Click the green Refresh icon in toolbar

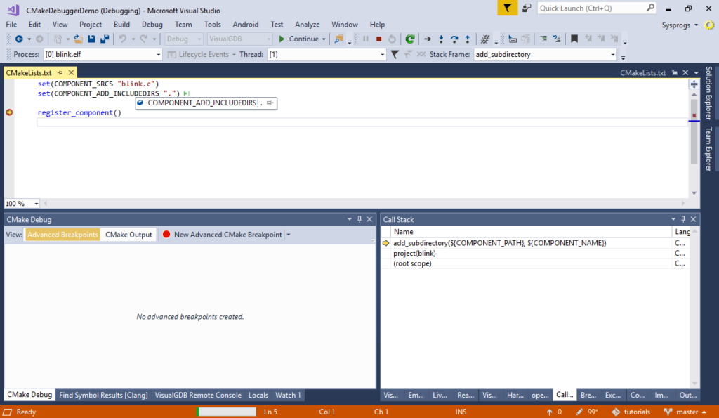pyautogui.click(x=409, y=39)
